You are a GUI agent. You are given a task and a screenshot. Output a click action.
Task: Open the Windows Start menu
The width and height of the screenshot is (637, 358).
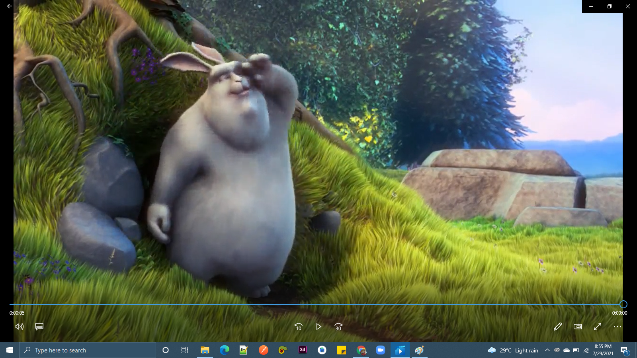click(x=10, y=350)
